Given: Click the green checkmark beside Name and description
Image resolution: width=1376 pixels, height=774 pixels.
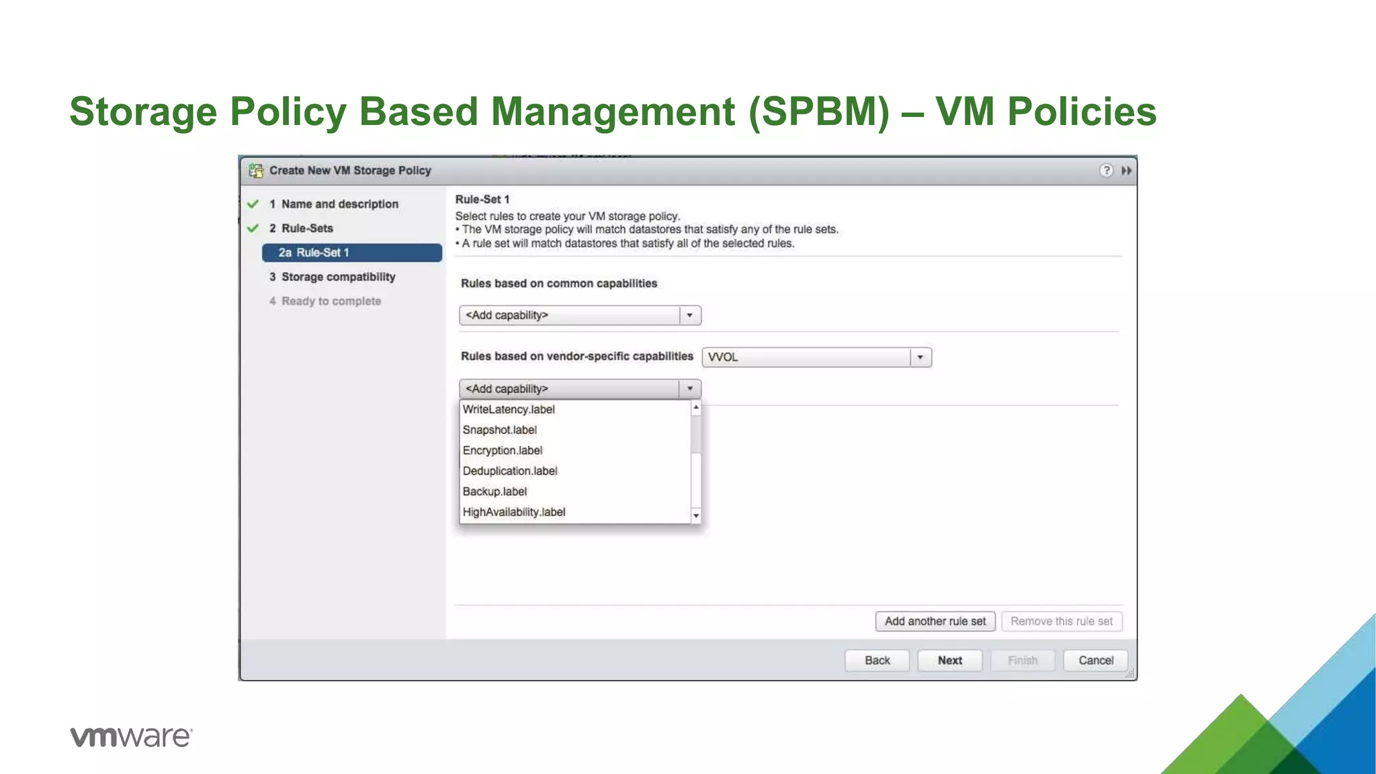Looking at the screenshot, I should (253, 204).
